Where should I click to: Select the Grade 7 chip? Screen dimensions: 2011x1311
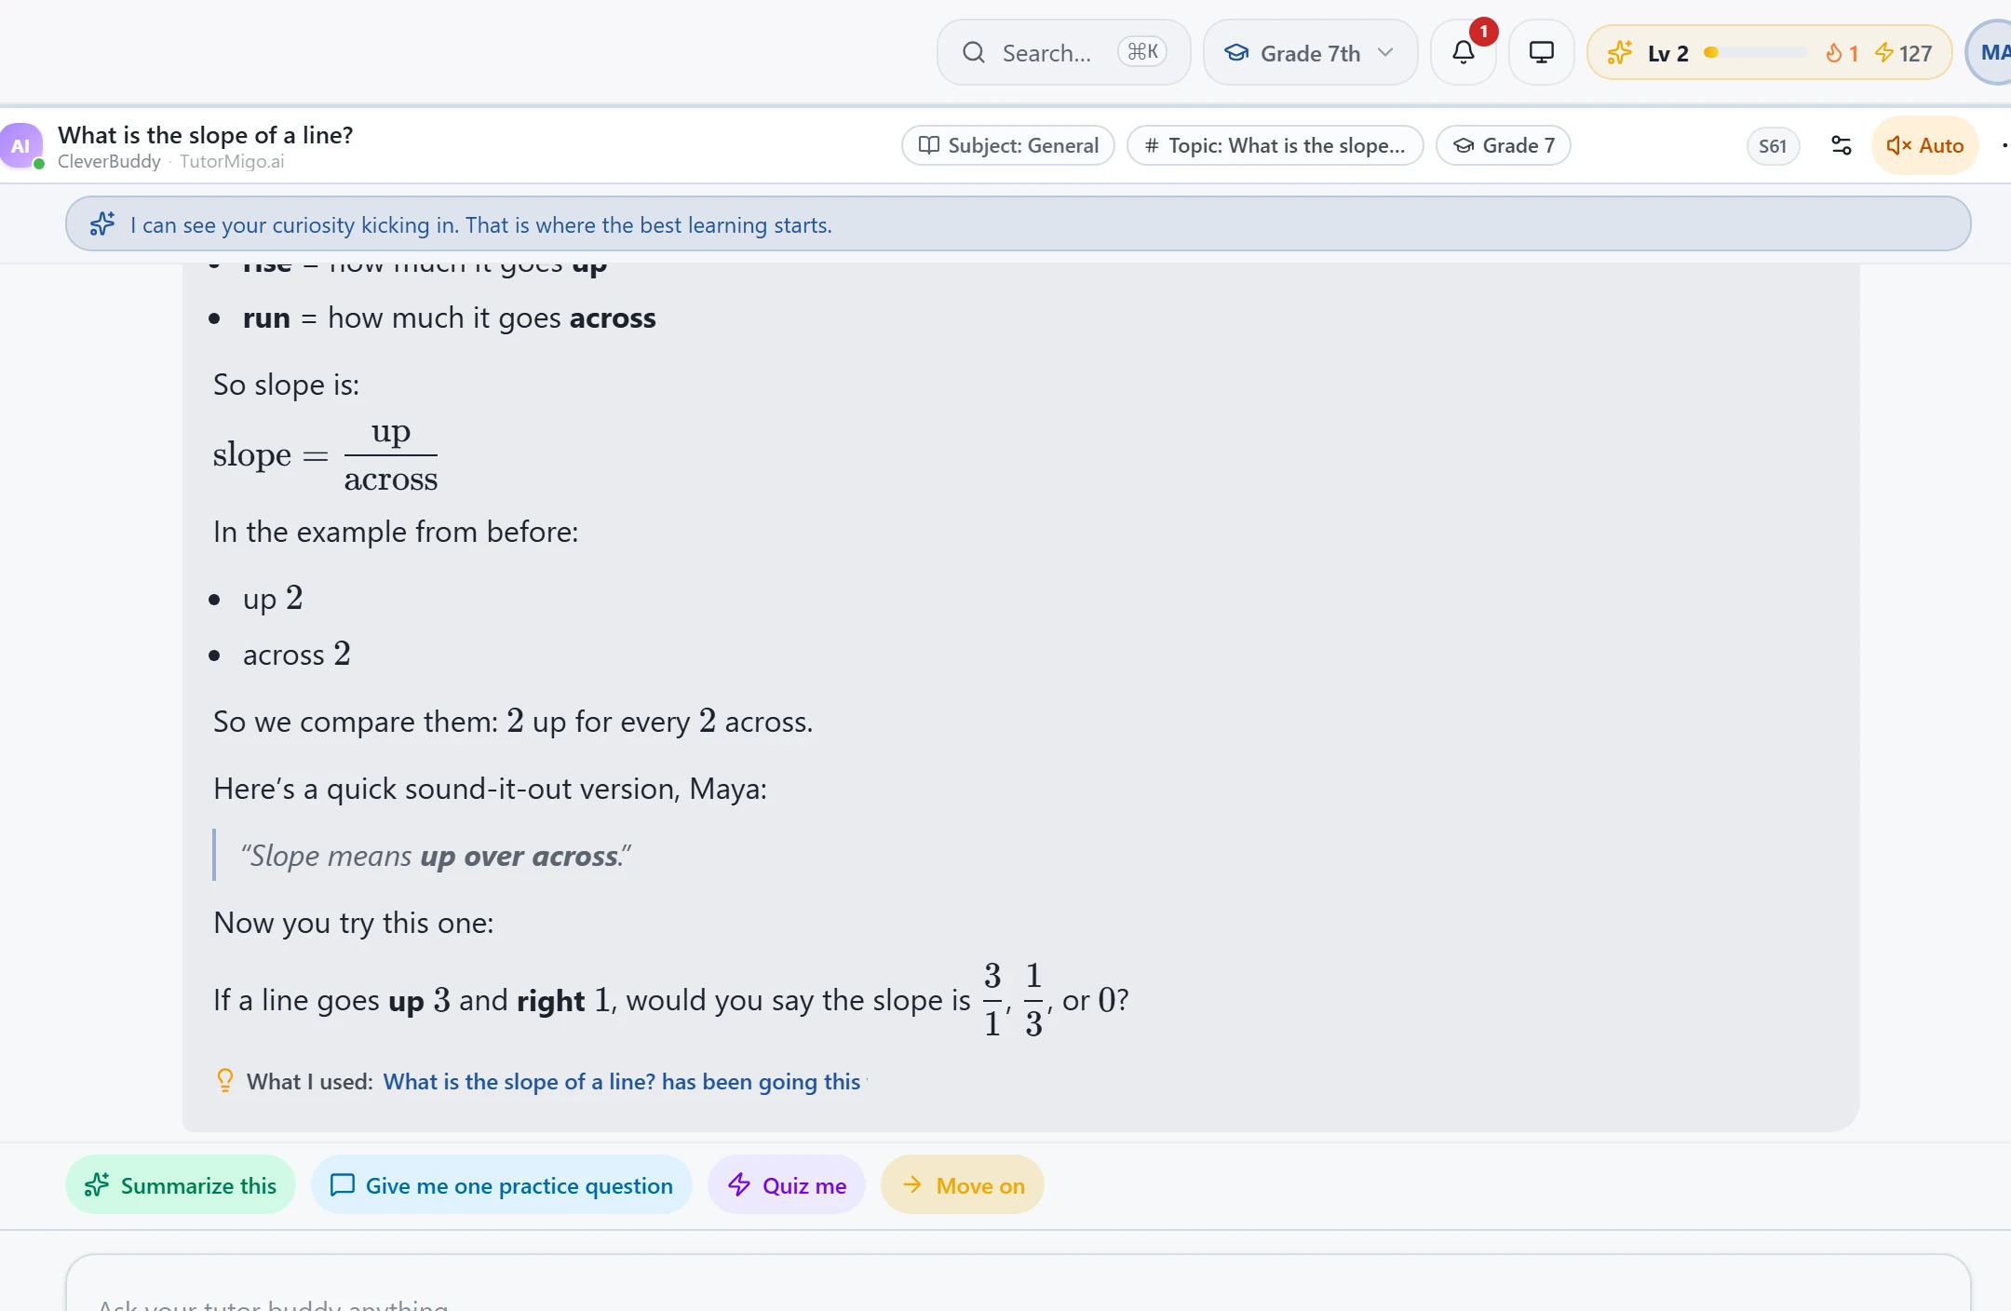[1503, 145]
